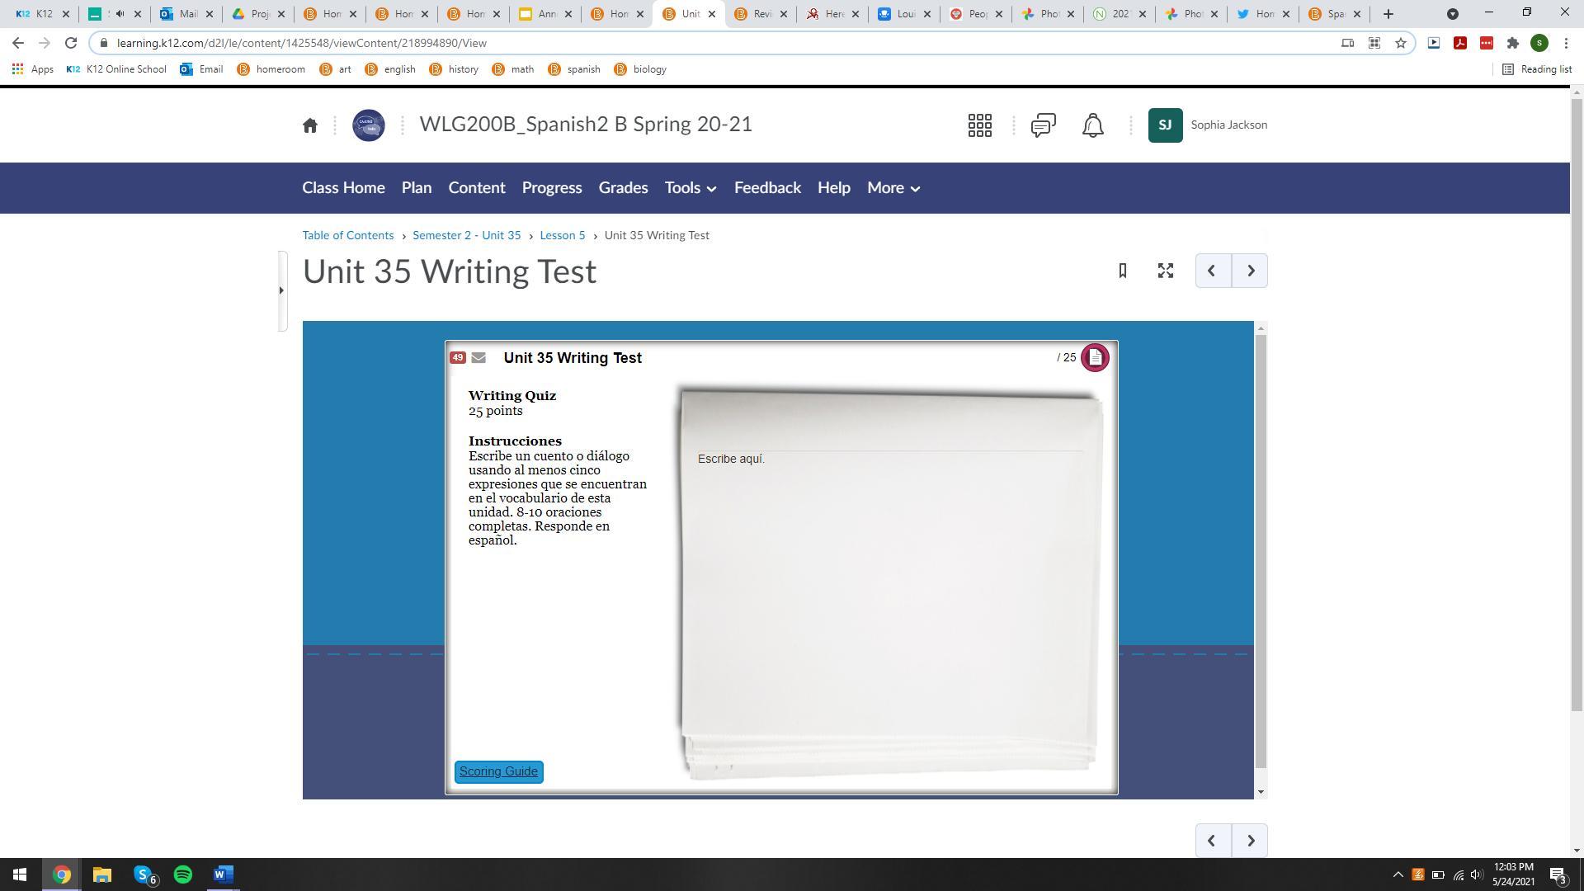Open the course selector grid icon
The height and width of the screenshot is (891, 1584).
pos(979,125)
